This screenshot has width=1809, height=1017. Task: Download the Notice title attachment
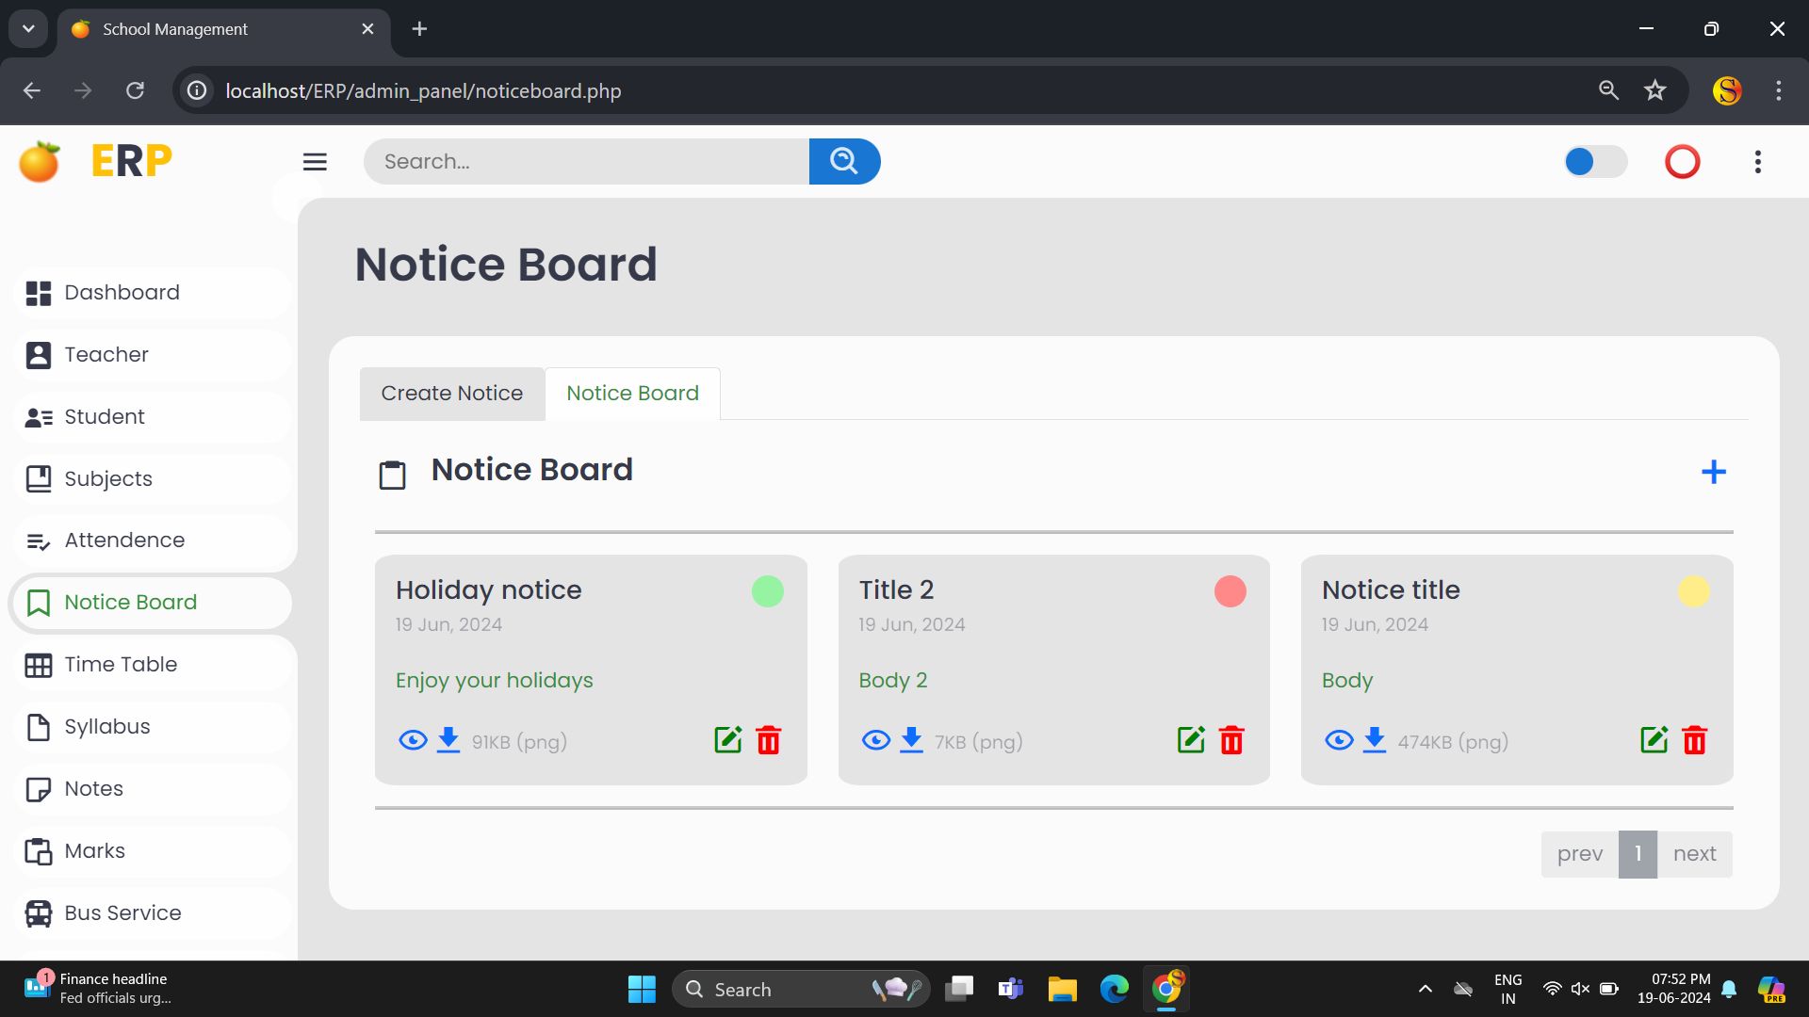[x=1375, y=740]
